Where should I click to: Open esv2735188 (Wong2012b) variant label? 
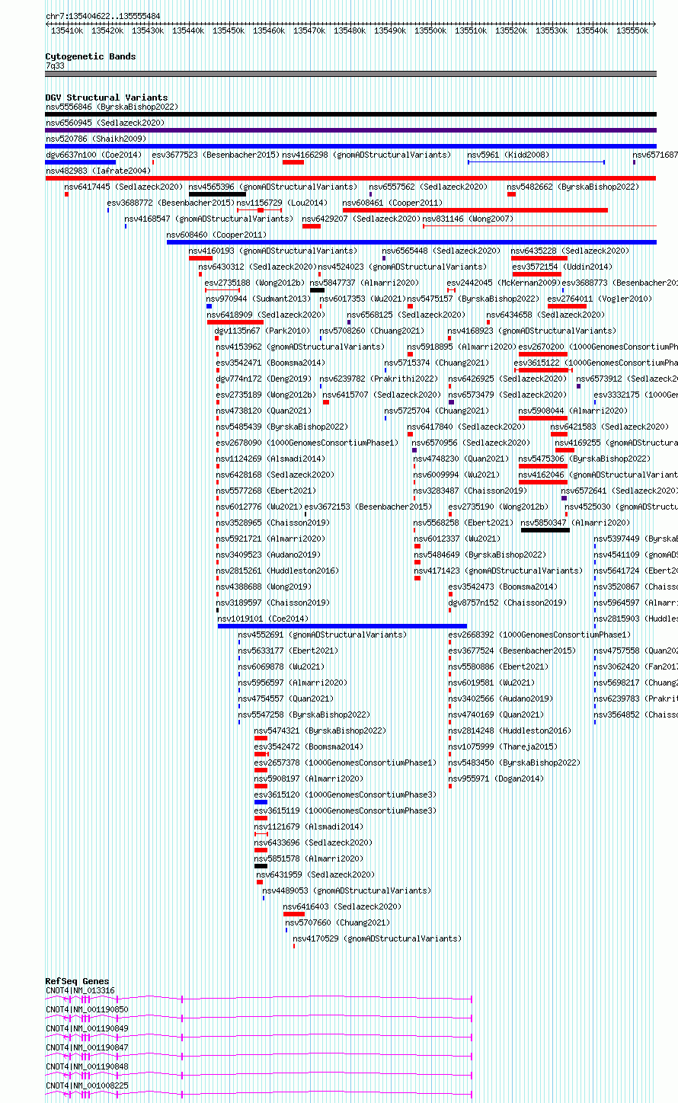point(254,283)
